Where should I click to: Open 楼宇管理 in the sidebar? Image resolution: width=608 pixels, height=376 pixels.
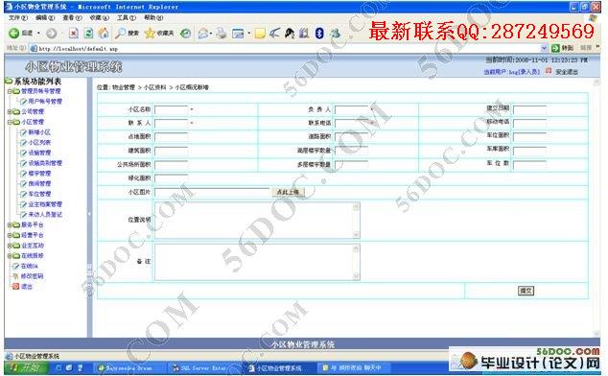pyautogui.click(x=39, y=174)
